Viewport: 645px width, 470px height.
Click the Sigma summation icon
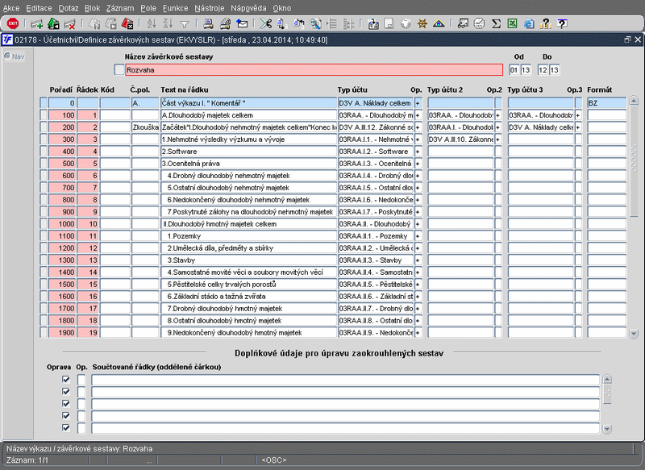pyautogui.click(x=496, y=24)
